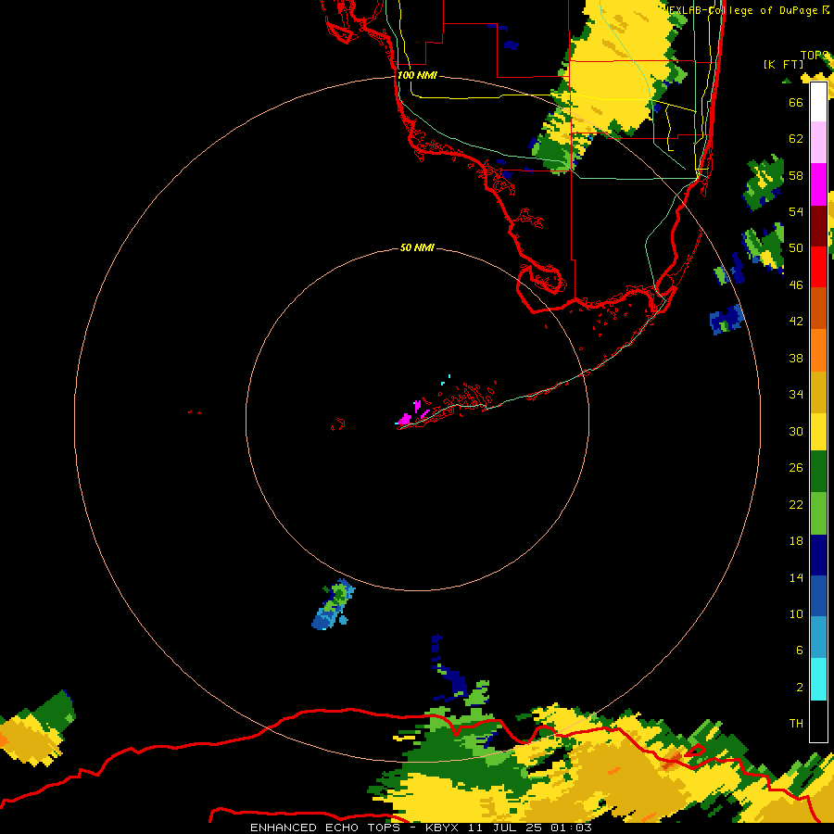Click the 18 value on the legend

tap(796, 541)
